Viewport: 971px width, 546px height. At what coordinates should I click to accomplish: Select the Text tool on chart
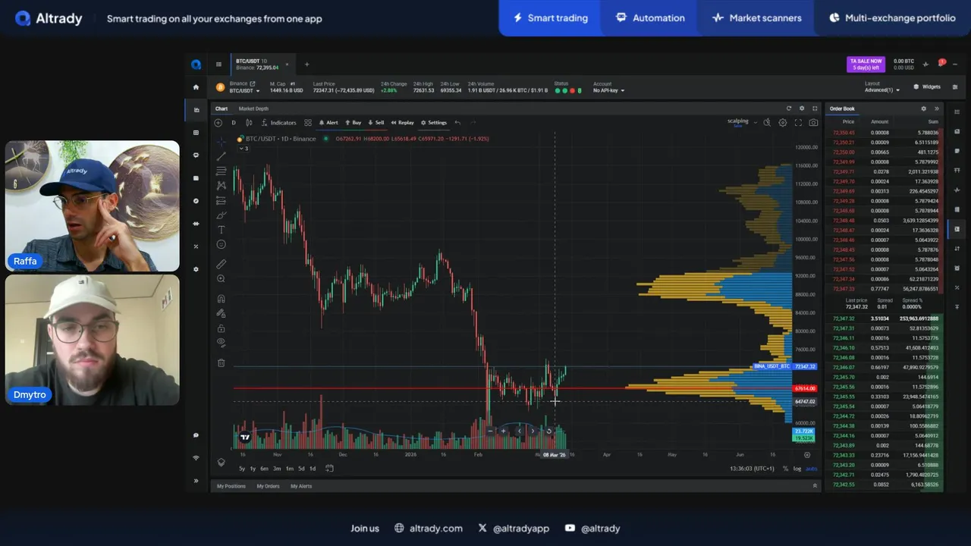click(221, 230)
